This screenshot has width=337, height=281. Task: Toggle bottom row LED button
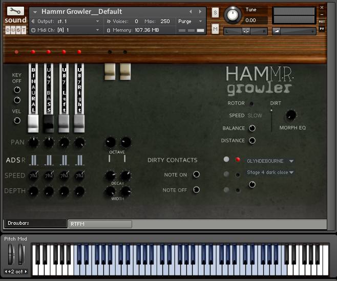[x=238, y=190]
